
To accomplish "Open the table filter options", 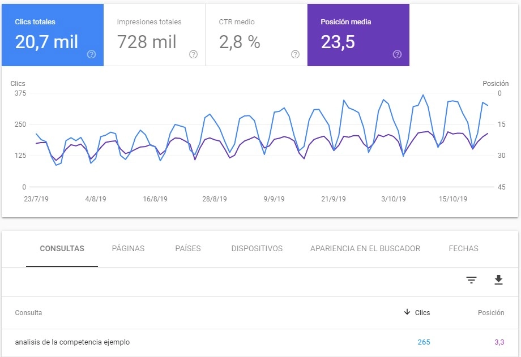I will [471, 280].
